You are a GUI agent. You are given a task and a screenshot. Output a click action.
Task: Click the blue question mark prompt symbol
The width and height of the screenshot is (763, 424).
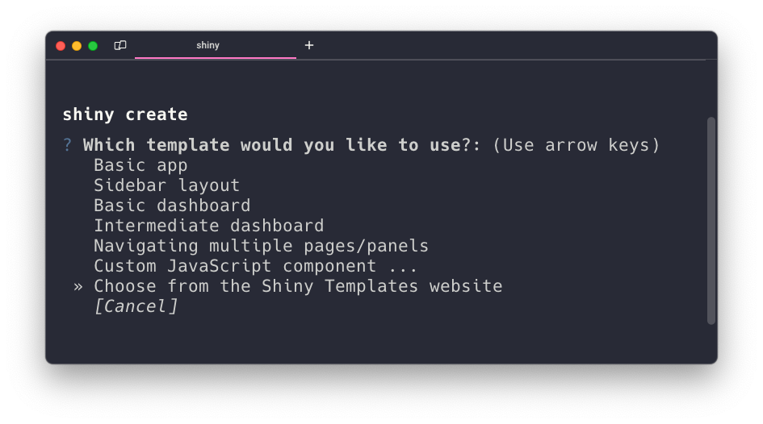click(x=68, y=145)
